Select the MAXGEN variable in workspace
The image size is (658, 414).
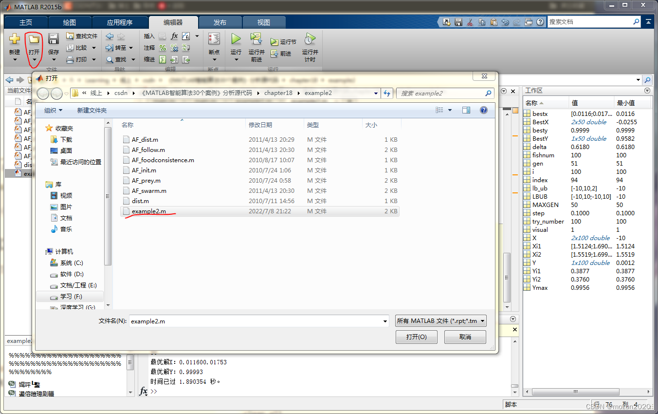(546, 205)
